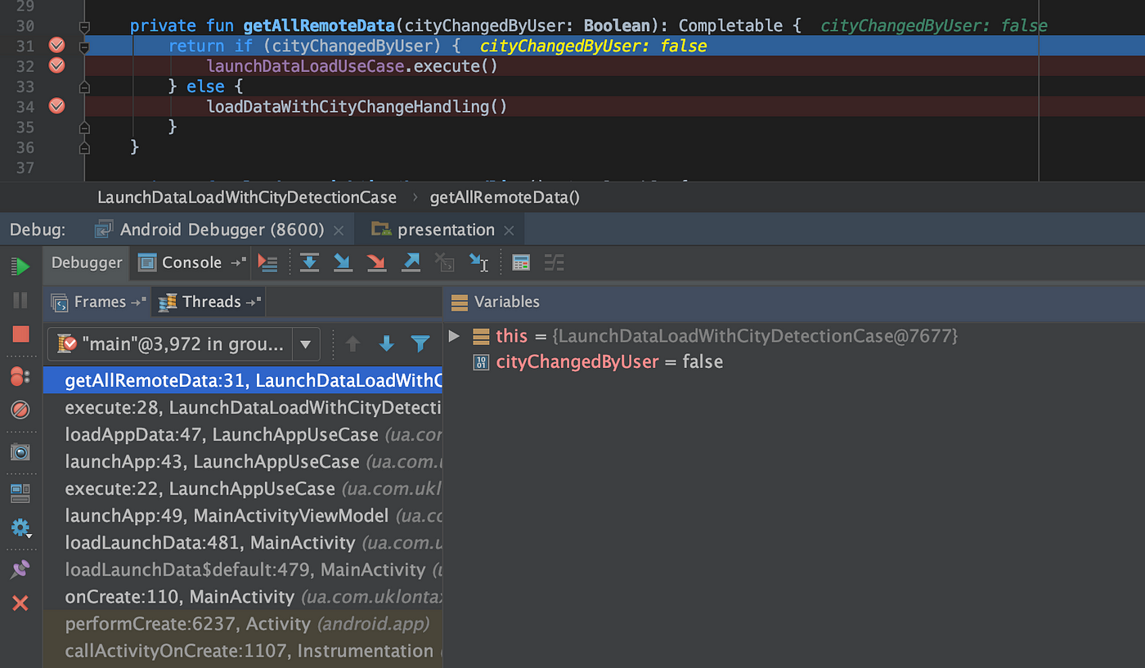
Task: Click Step Over icon
Action: [x=309, y=262]
